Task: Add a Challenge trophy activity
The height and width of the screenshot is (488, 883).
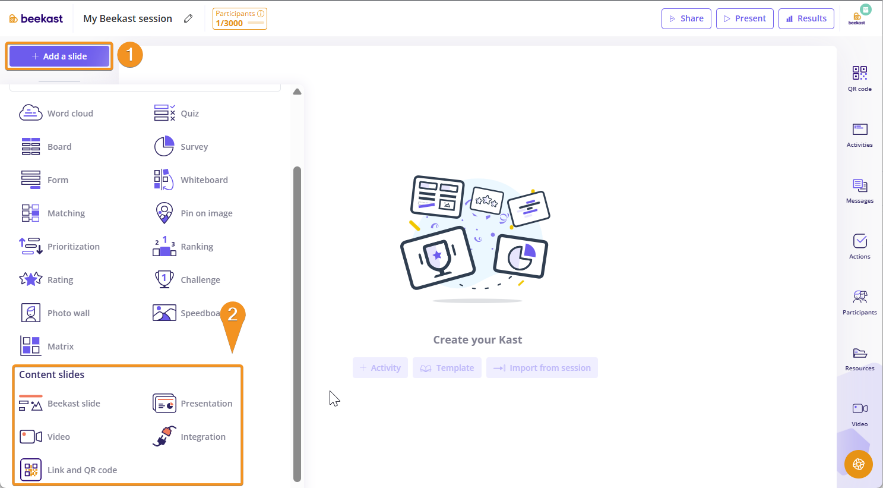Action: click(164, 279)
